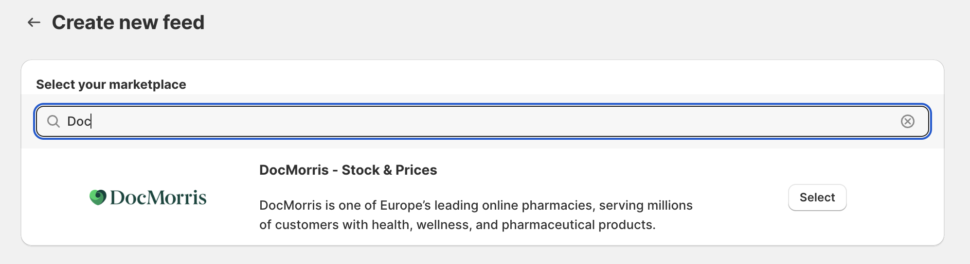This screenshot has width=970, height=264.
Task: Click the DocMorris description paragraph
Action: 476,215
